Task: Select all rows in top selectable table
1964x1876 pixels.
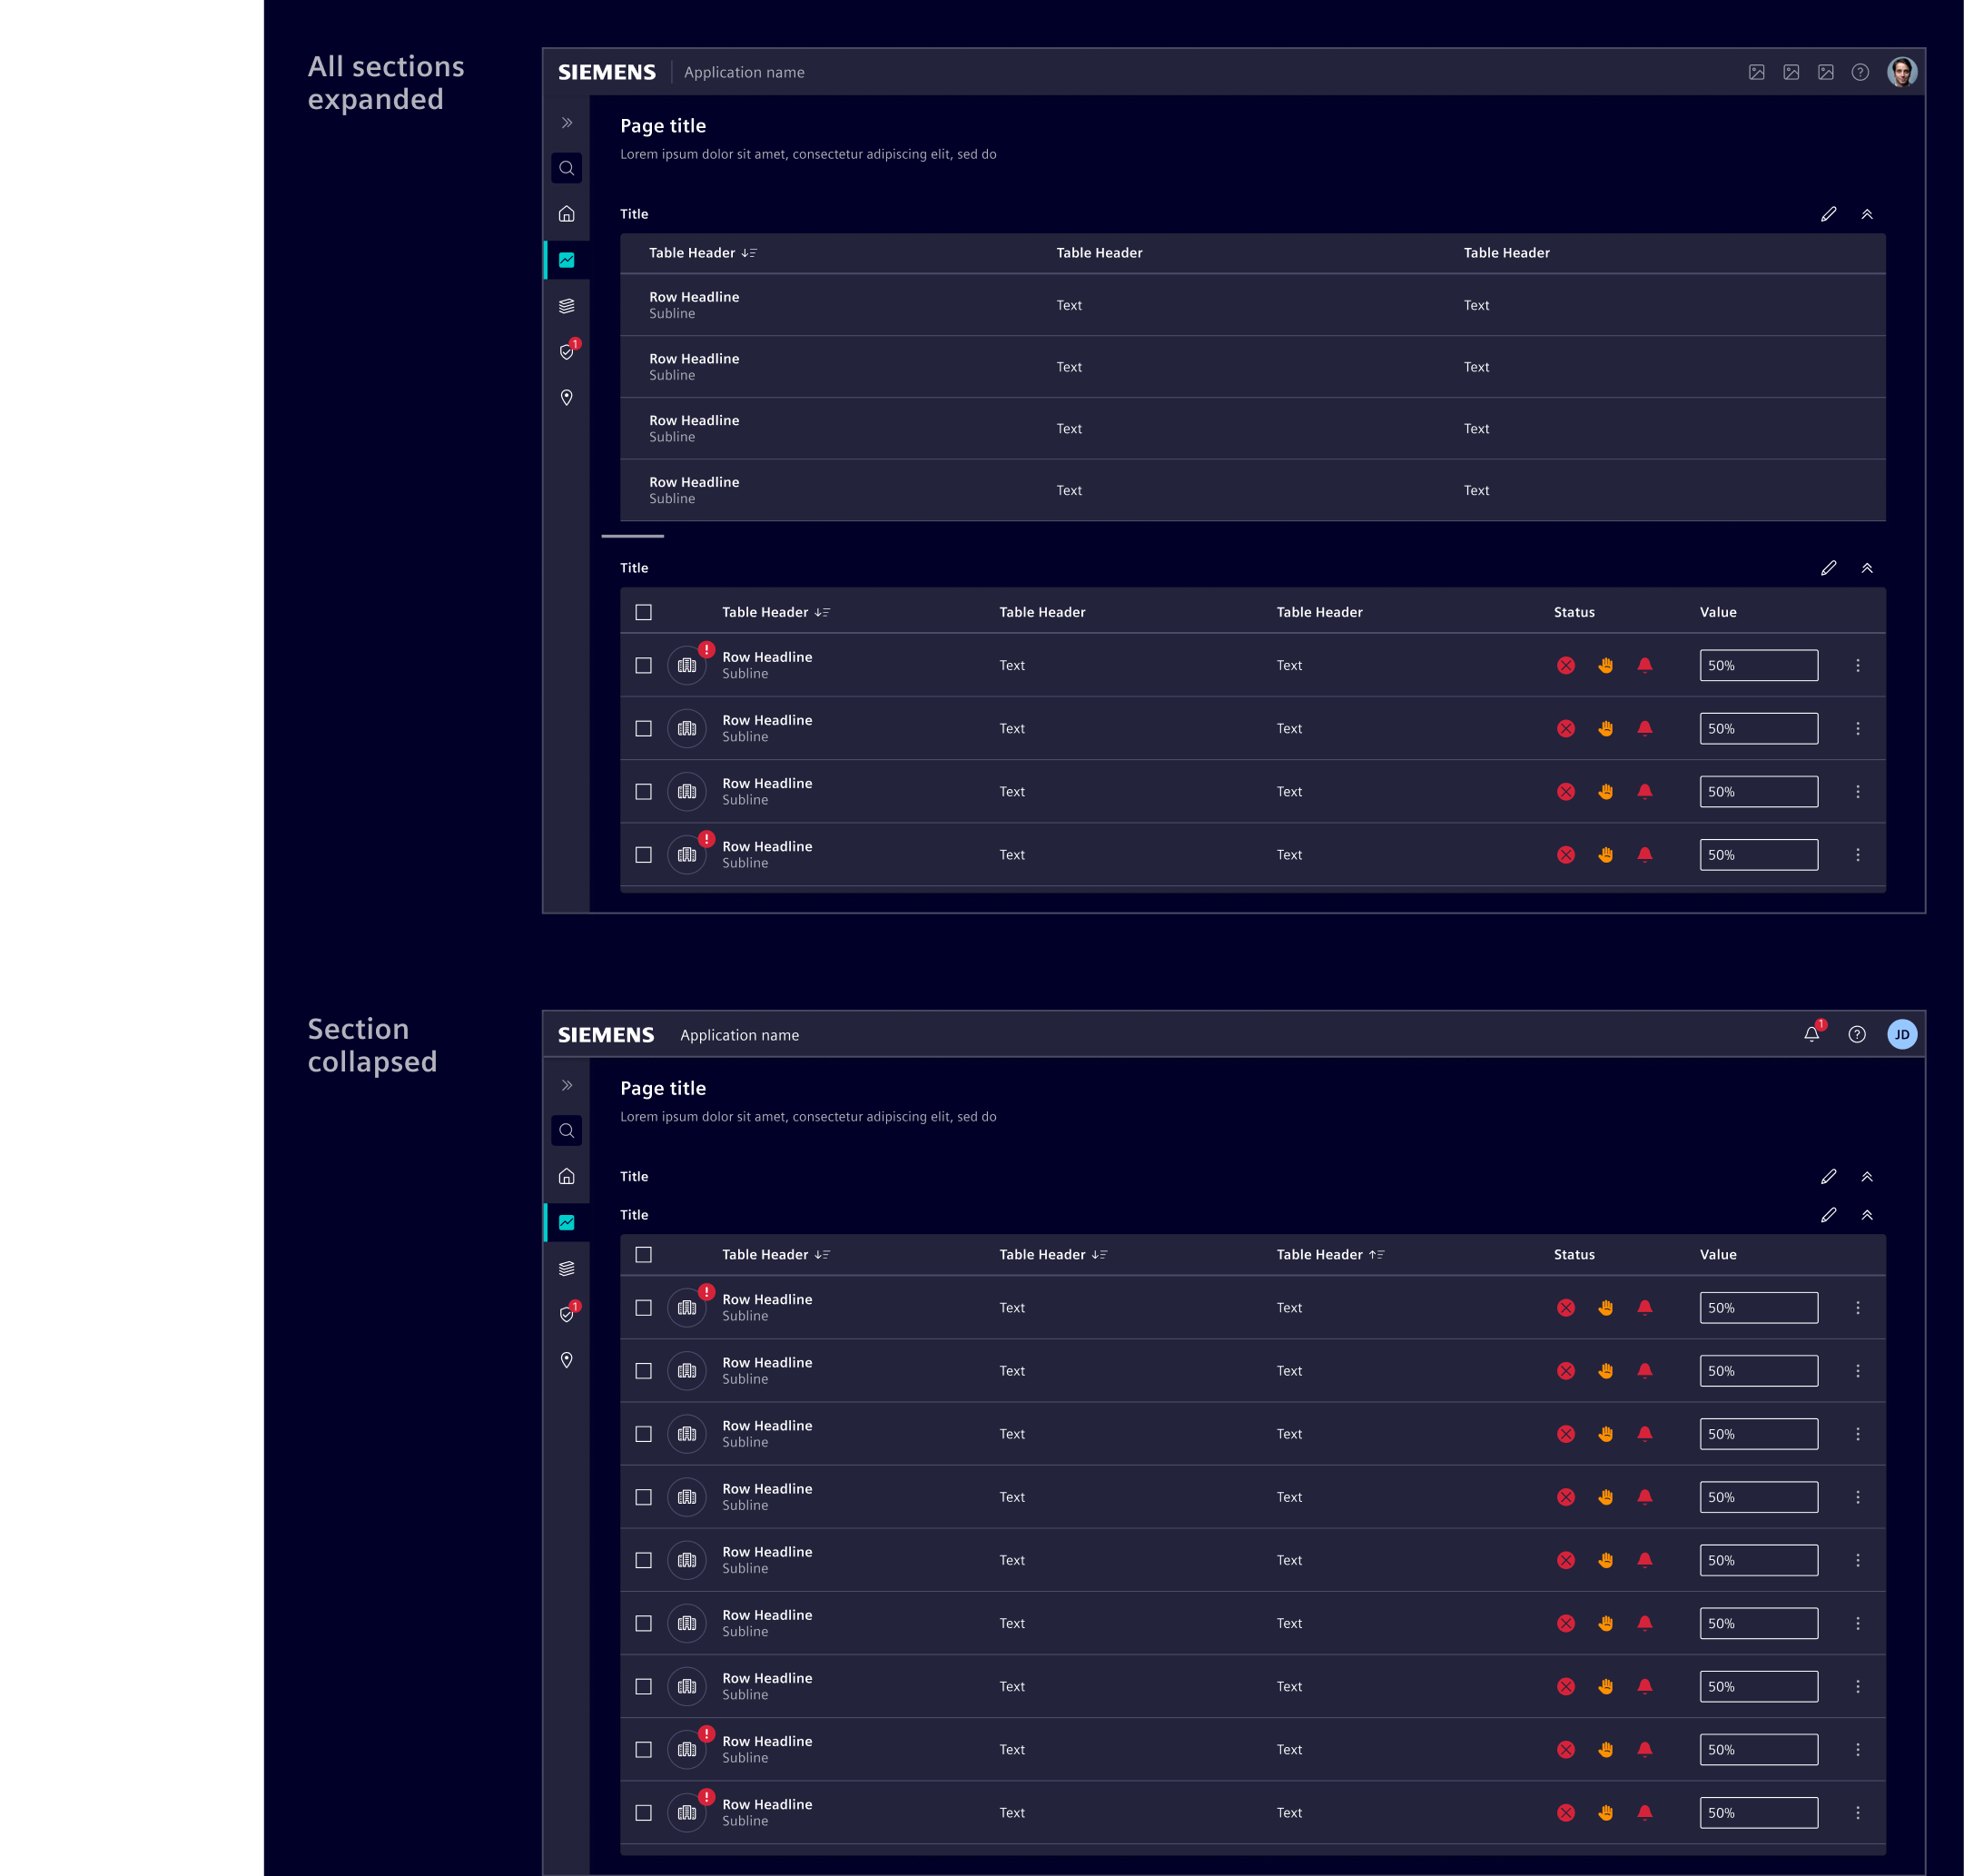Action: pyautogui.click(x=643, y=612)
